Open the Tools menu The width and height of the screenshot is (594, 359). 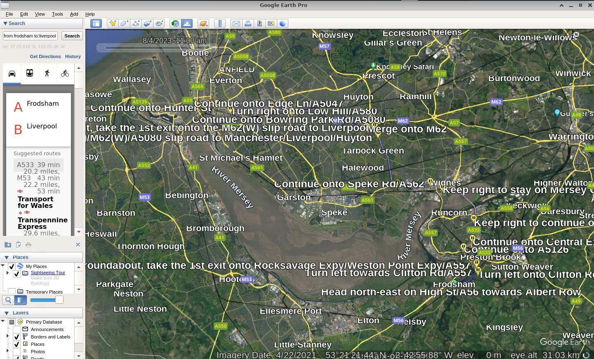(57, 14)
